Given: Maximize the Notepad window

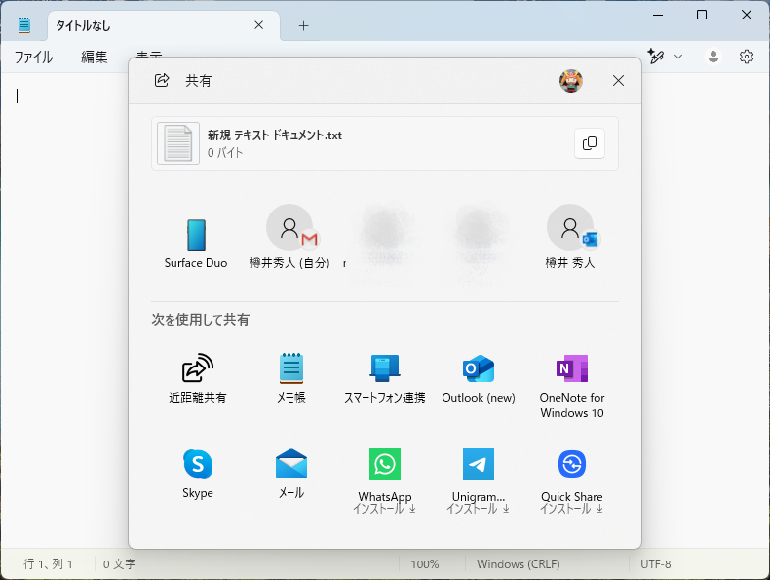Looking at the screenshot, I should 702,15.
